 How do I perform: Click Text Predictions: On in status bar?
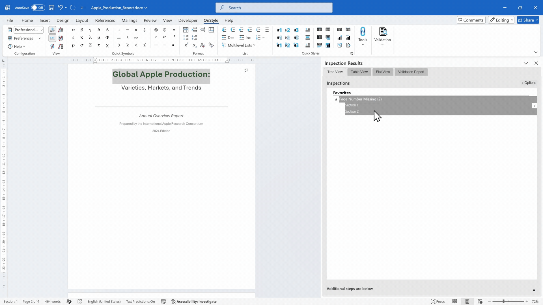pos(140,301)
